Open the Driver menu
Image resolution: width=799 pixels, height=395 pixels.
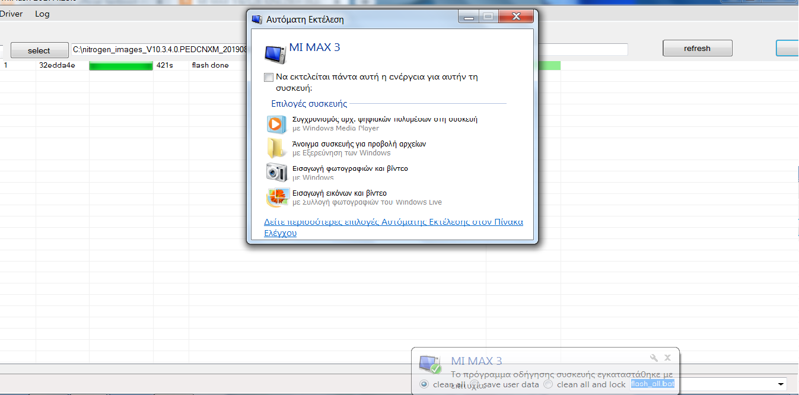[x=11, y=14]
